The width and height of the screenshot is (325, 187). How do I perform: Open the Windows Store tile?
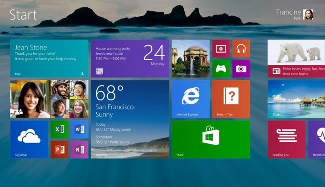coord(211,140)
